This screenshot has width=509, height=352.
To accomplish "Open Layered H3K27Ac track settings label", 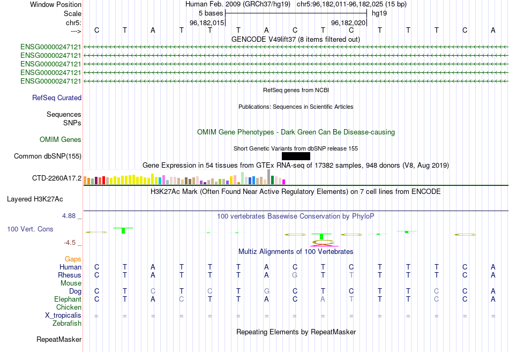I will [x=35, y=199].
